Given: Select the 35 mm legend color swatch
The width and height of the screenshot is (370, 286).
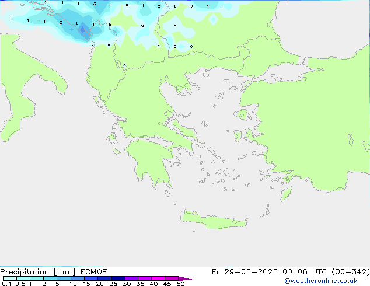Looking at the screenshot, I should click(x=144, y=278).
